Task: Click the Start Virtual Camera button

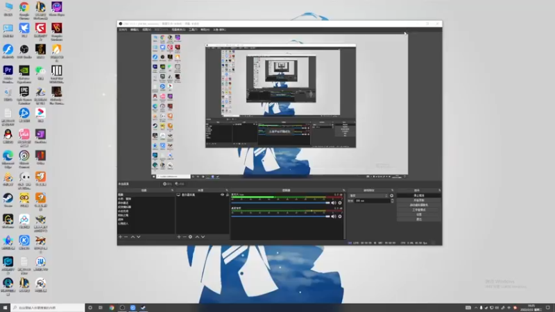Action: tap(419, 205)
